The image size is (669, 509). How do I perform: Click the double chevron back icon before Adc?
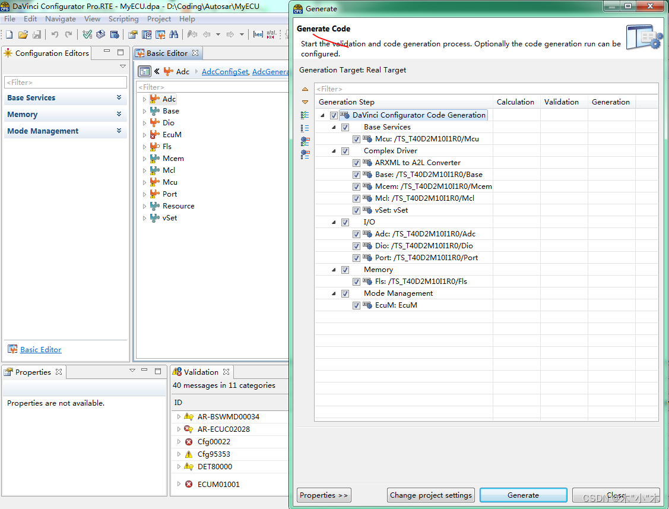coord(157,71)
